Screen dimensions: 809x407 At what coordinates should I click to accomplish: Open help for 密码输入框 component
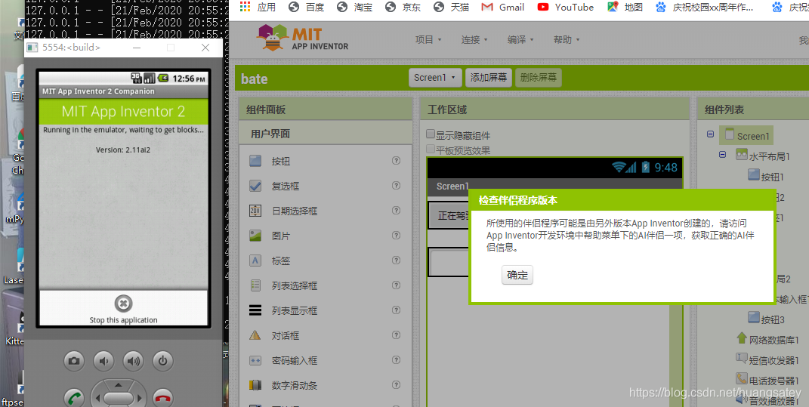tap(397, 360)
